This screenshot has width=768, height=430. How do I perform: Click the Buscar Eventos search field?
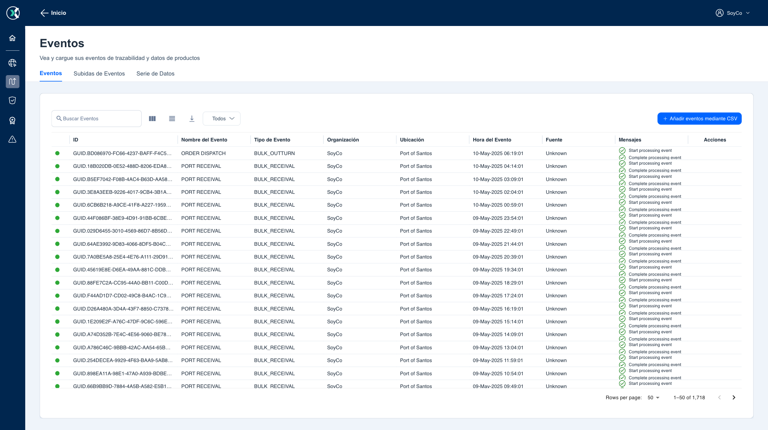[97, 119]
